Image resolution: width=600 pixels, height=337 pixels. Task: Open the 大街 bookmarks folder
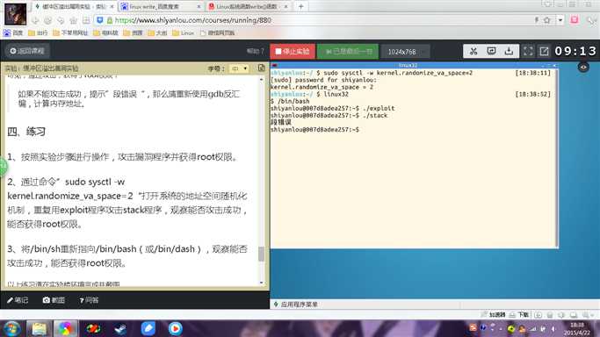pyautogui.click(x=157, y=32)
